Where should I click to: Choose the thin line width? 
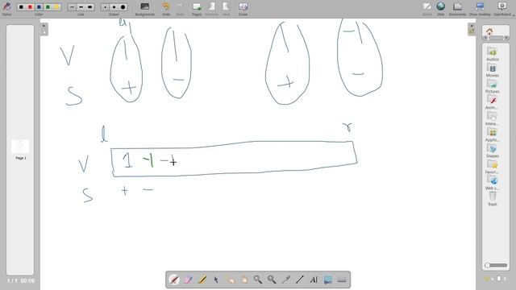(72, 7)
